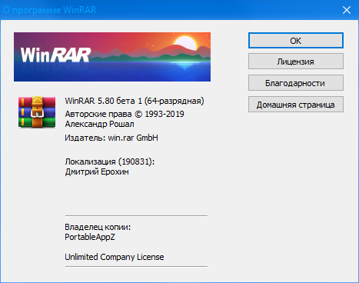Click the Авторские права 1993-2019 line
359x283 pixels.
point(125,114)
